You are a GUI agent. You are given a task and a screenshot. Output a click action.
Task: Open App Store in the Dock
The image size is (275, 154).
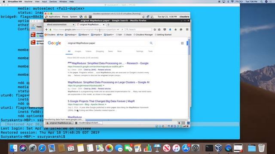[186, 148]
